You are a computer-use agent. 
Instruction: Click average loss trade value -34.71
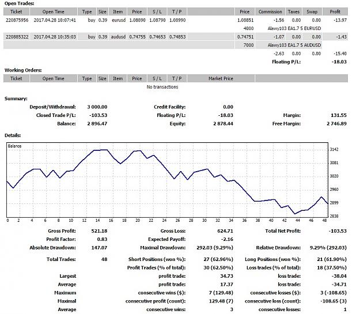pos(339,285)
